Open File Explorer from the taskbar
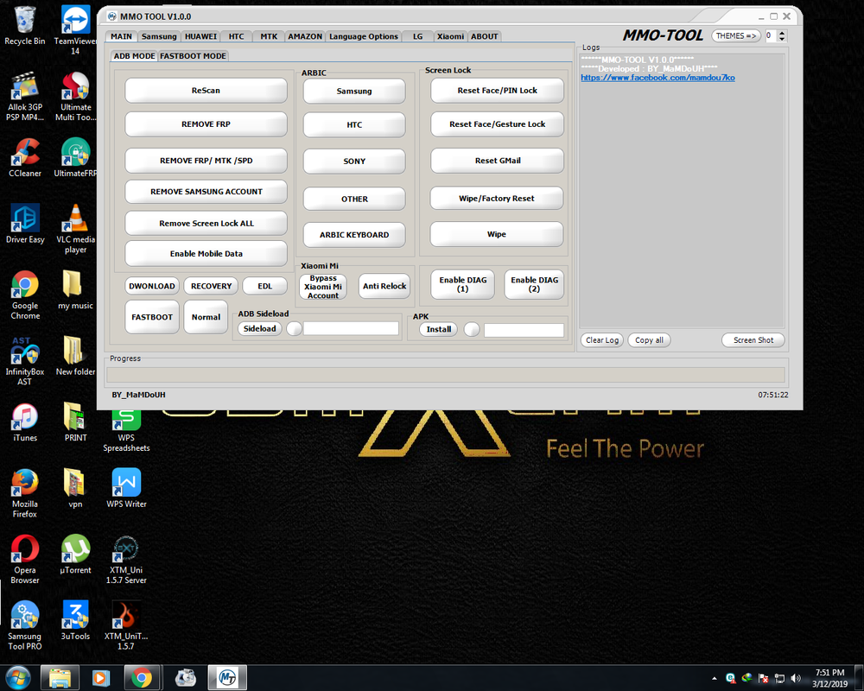The width and height of the screenshot is (864, 691). point(60,678)
